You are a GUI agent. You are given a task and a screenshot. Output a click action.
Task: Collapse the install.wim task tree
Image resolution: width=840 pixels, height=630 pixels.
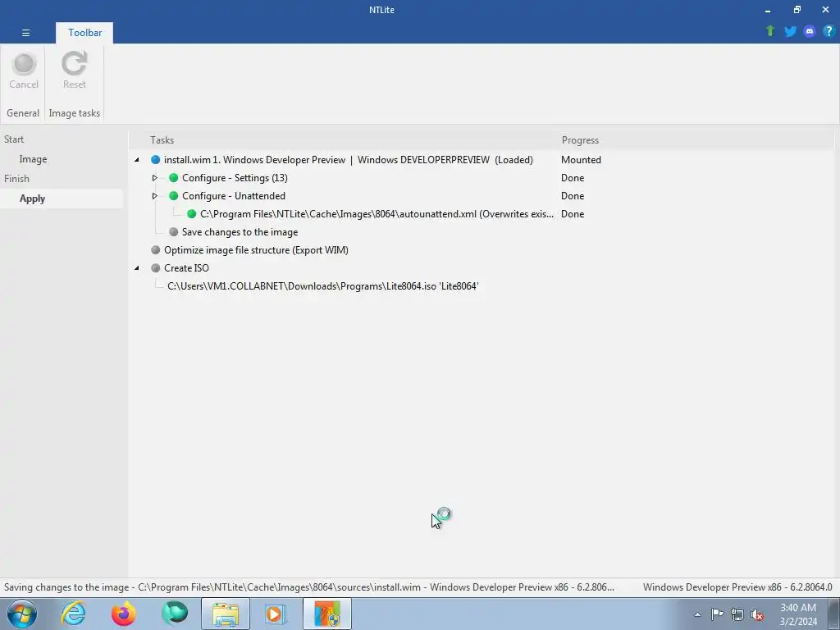click(x=137, y=160)
